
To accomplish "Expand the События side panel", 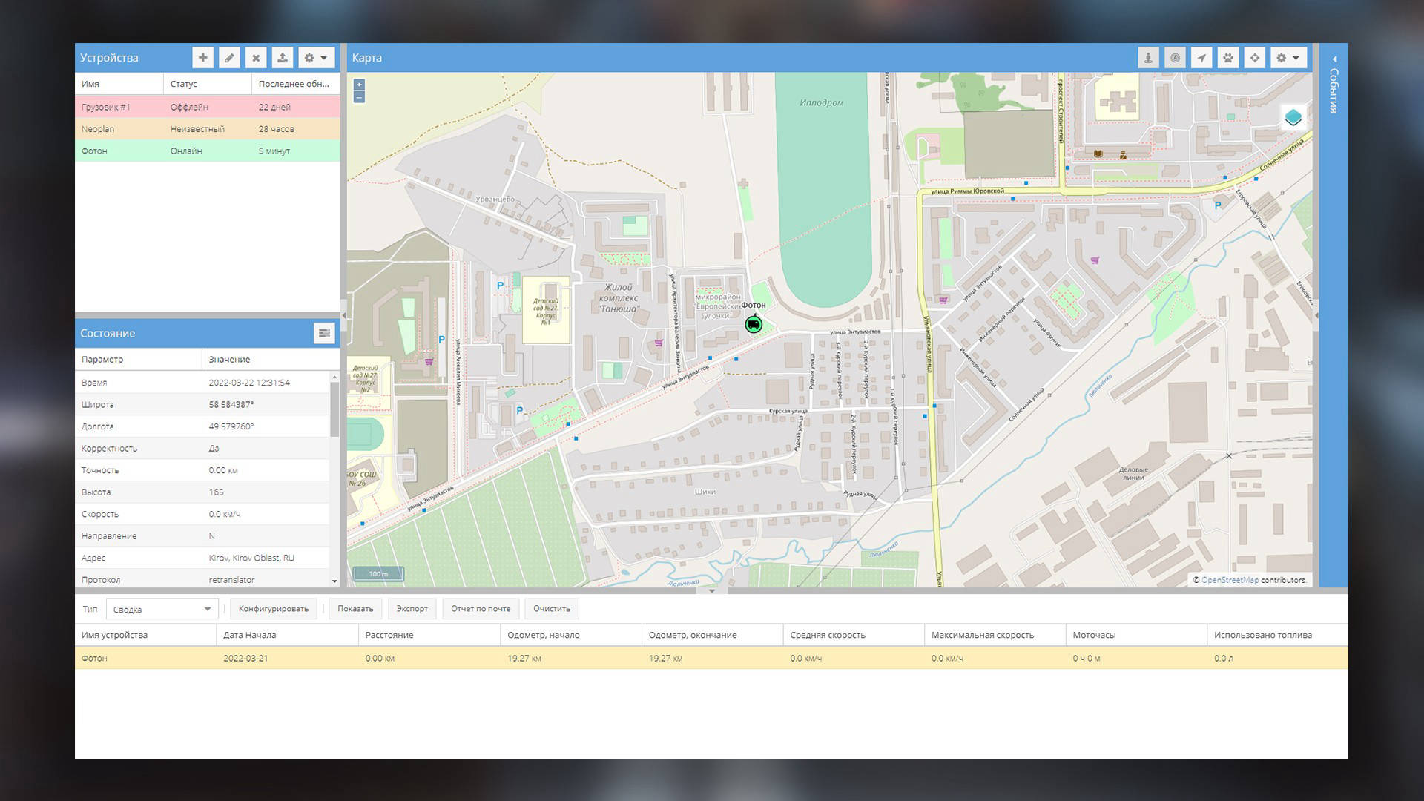I will (x=1334, y=59).
